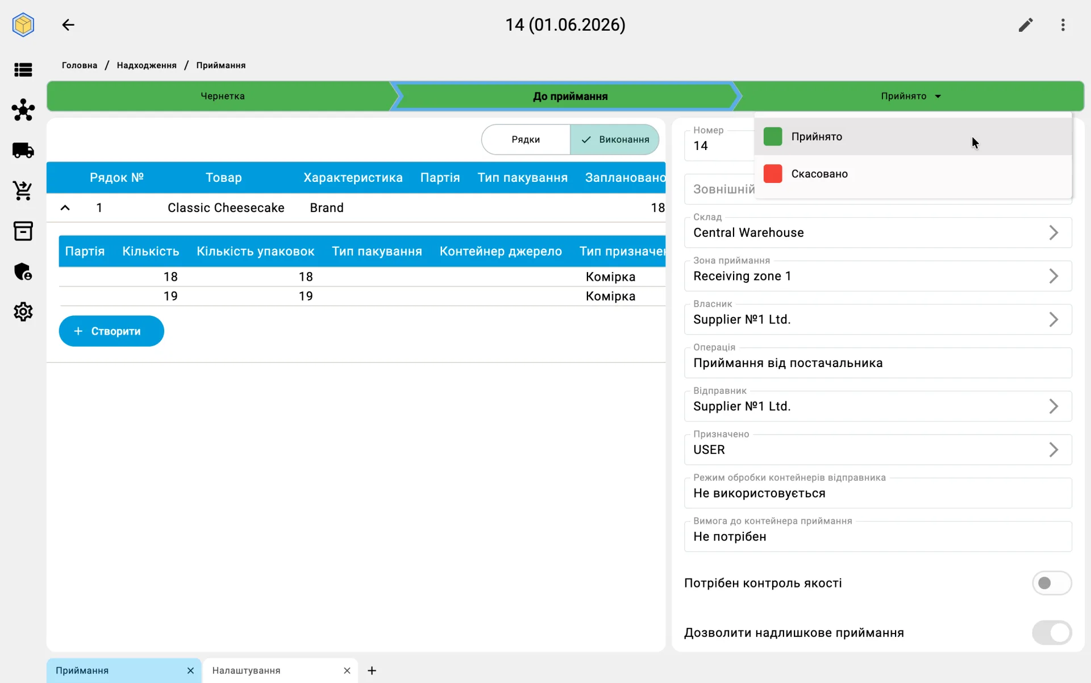Image resolution: width=1091 pixels, height=683 pixels.
Task: Collapse row 1 Classic Cheesecake
Action: pyautogui.click(x=65, y=208)
